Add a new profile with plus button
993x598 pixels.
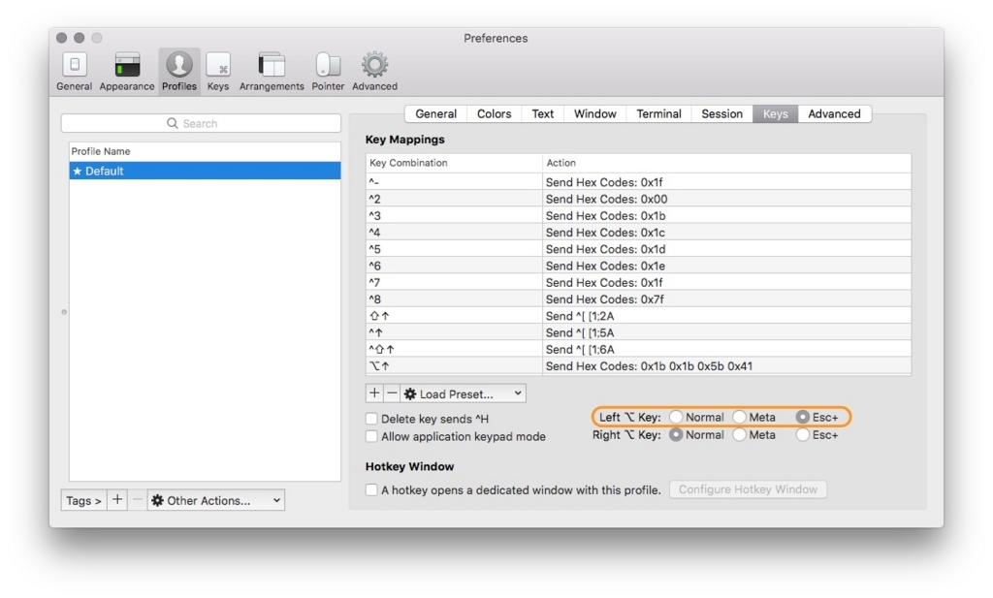(117, 500)
